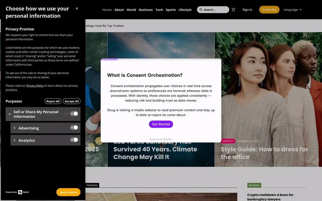
Task: Open the Lifestyle menu item
Action: (x=185, y=10)
